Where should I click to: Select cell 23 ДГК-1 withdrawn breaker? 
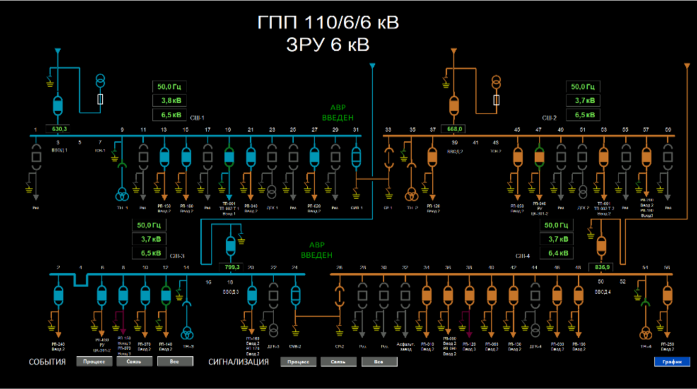point(272,157)
